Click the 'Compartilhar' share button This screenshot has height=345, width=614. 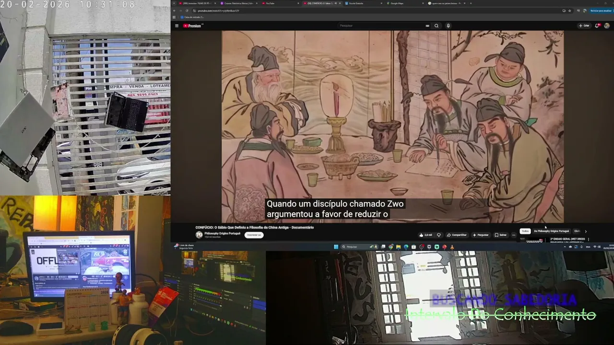pos(457,235)
